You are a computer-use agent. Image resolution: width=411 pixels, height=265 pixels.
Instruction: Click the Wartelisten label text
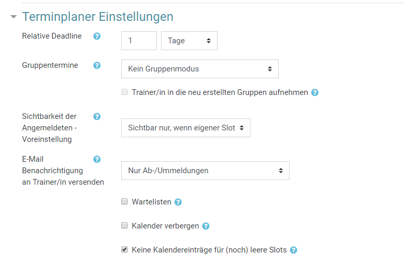point(152,202)
